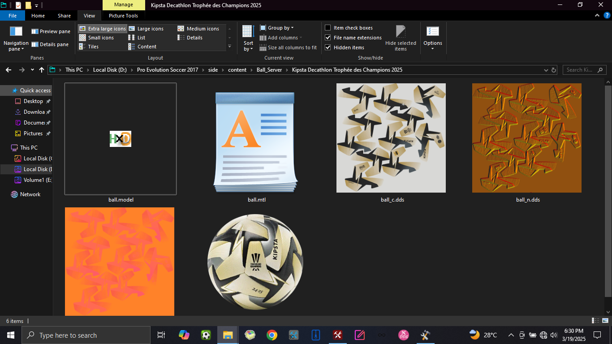Open Google Chrome from taskbar
Image resolution: width=612 pixels, height=344 pixels.
click(x=272, y=335)
